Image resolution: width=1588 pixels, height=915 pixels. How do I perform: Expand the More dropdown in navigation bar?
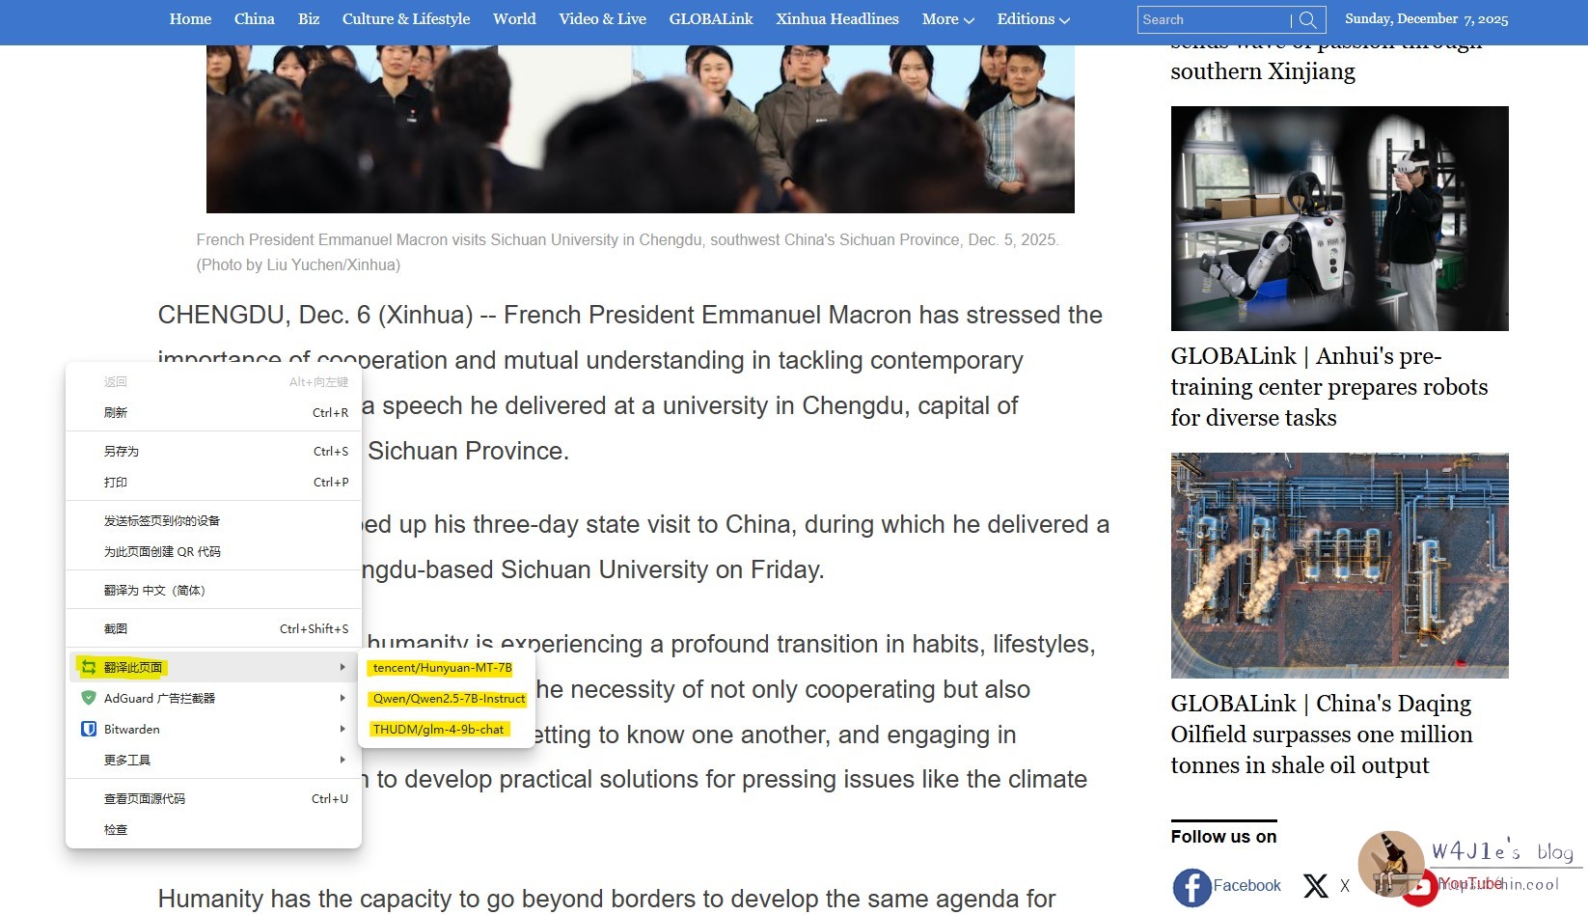946,19
